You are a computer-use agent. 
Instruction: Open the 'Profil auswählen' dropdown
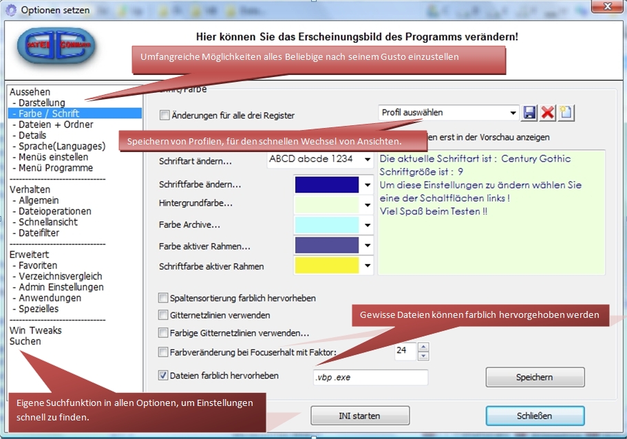click(513, 113)
